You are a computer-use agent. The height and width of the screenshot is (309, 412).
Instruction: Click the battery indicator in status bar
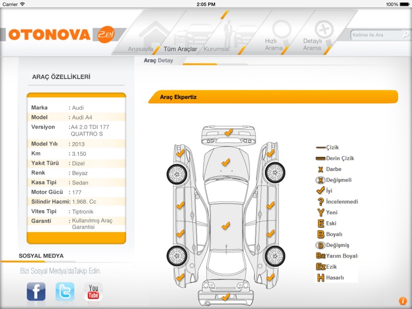click(404, 4)
